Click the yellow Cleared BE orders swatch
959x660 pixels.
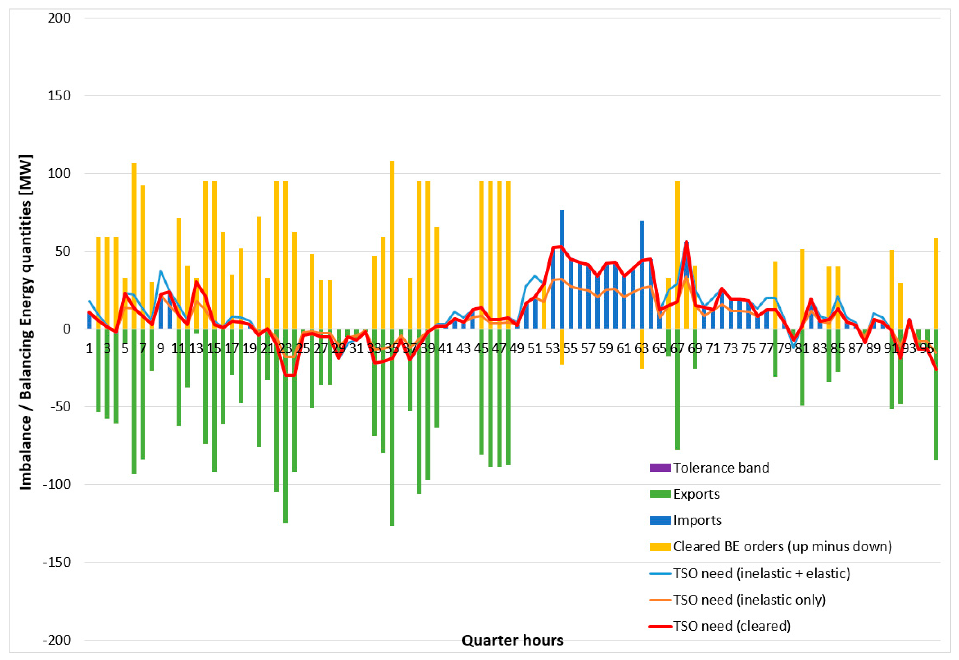click(x=660, y=547)
